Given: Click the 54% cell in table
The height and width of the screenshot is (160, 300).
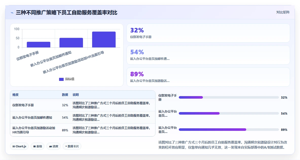Looking at the screenshot, I should click(65, 117).
